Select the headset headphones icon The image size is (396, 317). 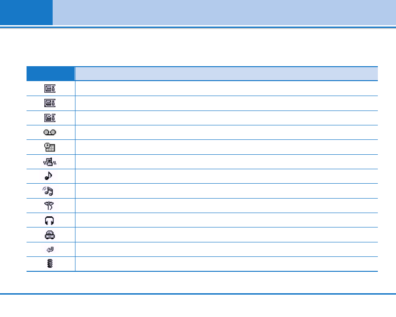pos(50,221)
